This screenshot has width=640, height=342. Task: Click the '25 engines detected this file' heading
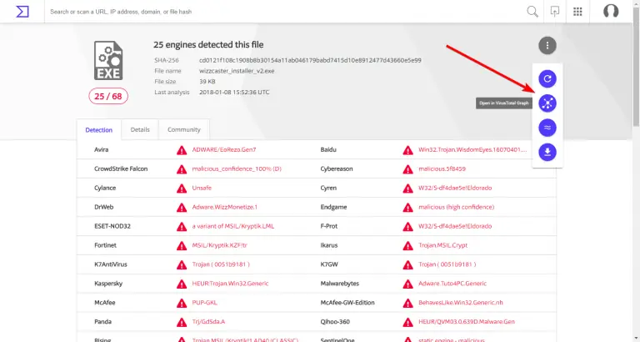pos(208,44)
